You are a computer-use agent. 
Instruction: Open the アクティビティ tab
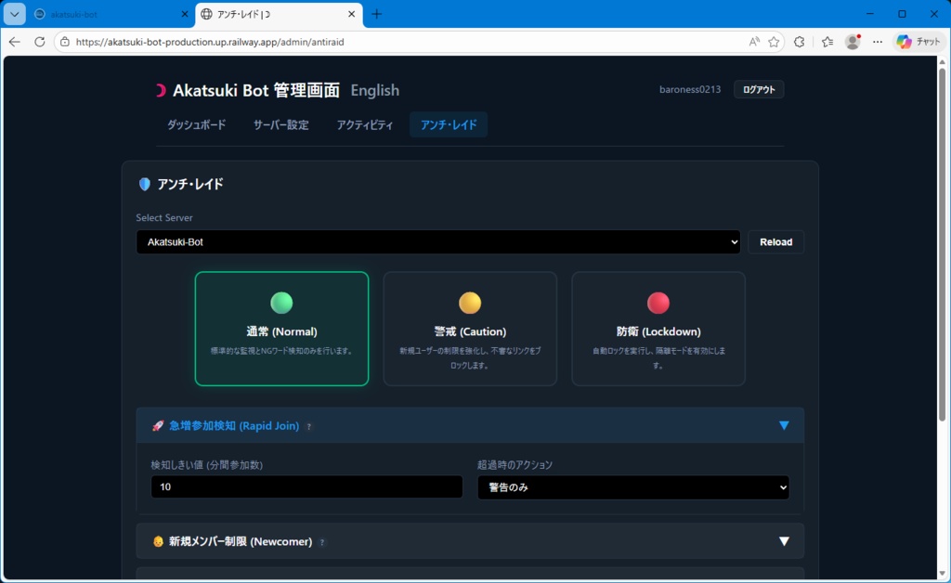363,123
